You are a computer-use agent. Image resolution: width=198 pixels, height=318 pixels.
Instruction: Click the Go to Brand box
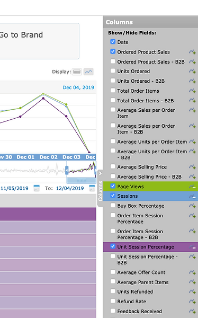tap(39, 41)
